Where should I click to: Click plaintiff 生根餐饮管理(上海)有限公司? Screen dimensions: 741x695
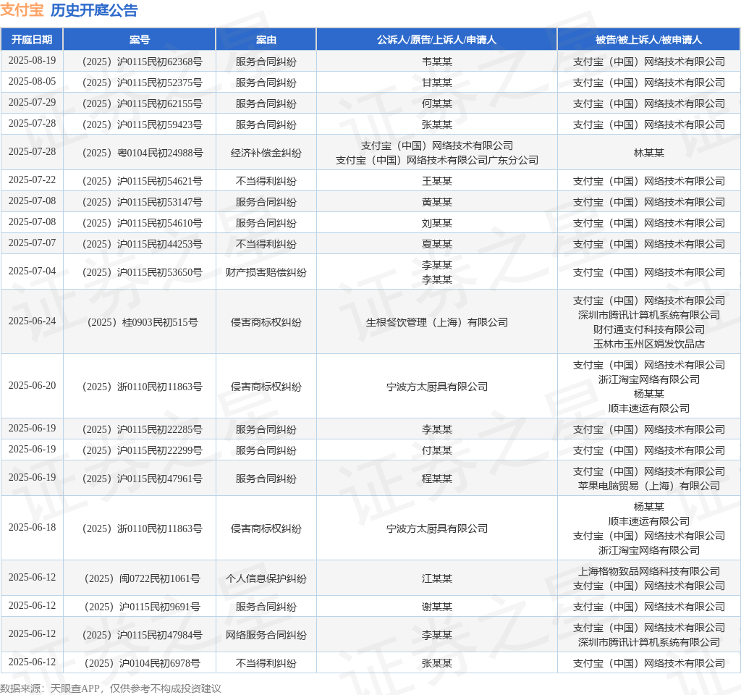click(x=436, y=322)
